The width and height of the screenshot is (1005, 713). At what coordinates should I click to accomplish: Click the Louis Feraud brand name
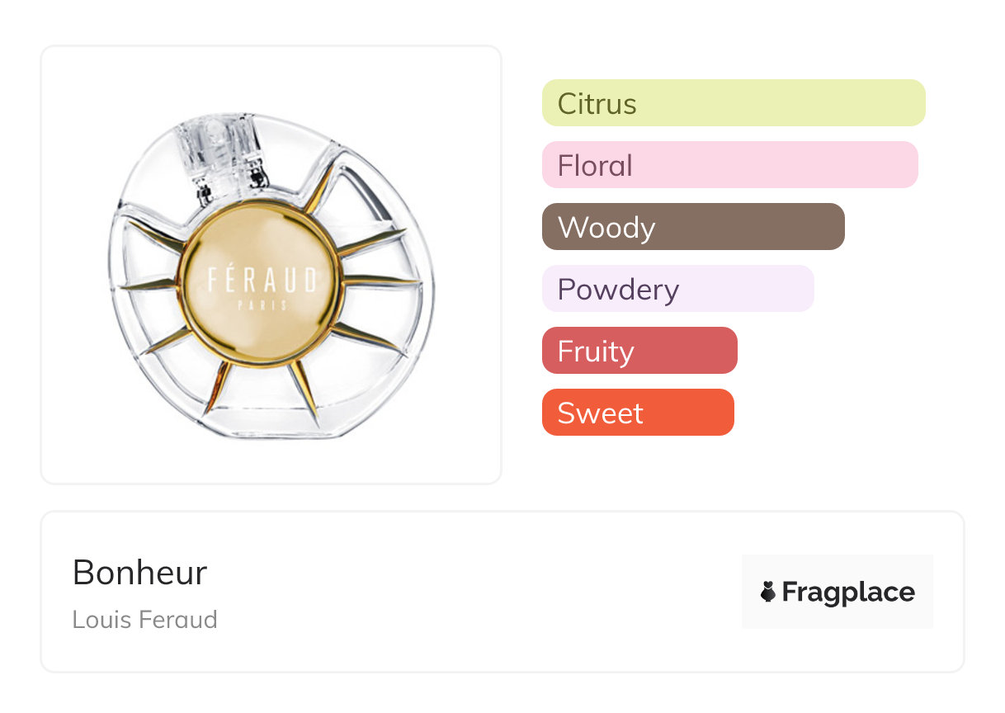click(144, 619)
